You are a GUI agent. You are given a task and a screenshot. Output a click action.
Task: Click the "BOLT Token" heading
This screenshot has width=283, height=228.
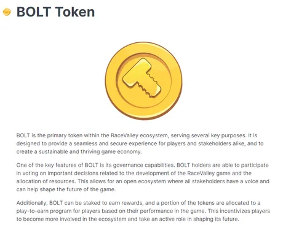(55, 12)
